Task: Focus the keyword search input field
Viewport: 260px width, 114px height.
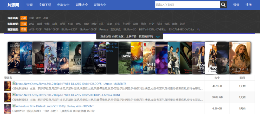Action: 187,5
